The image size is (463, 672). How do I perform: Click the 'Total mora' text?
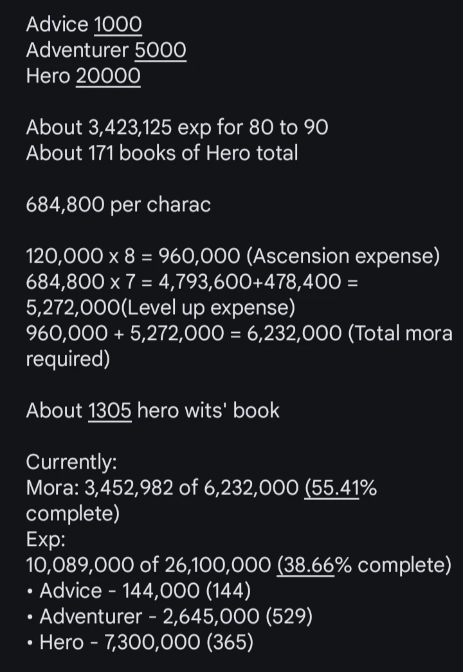click(400, 333)
